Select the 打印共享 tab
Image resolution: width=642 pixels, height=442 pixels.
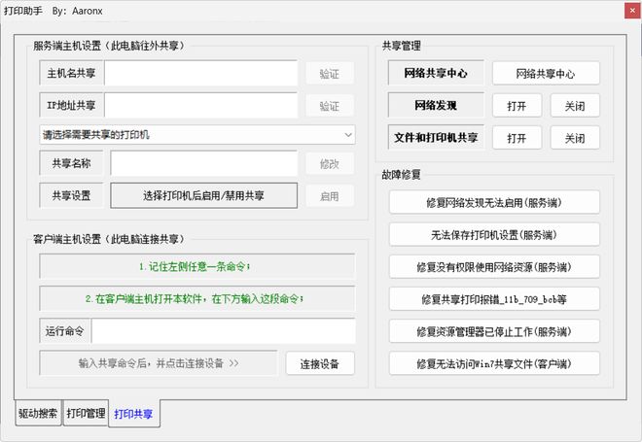[134, 414]
